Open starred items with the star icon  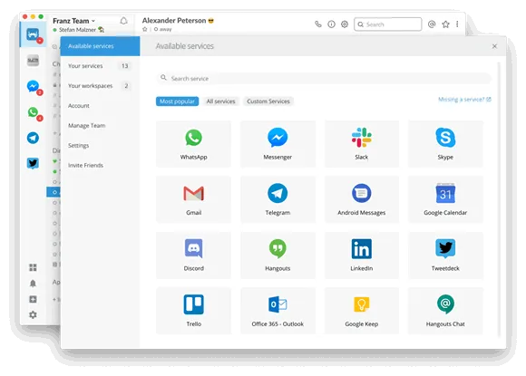445,24
